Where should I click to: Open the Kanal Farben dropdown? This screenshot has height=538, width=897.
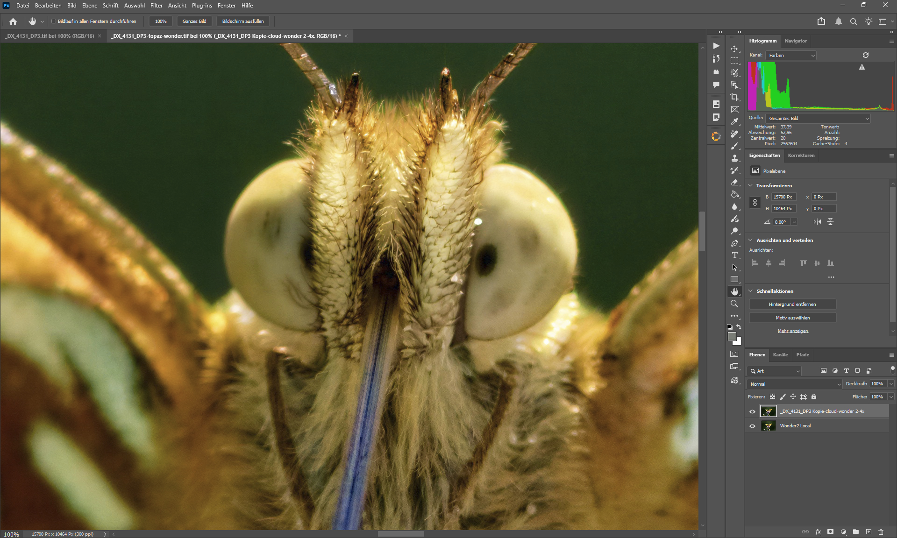point(791,55)
